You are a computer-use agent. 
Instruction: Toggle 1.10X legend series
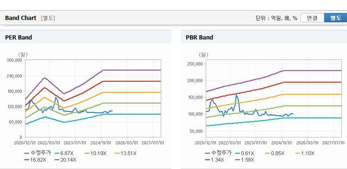pos(305,153)
